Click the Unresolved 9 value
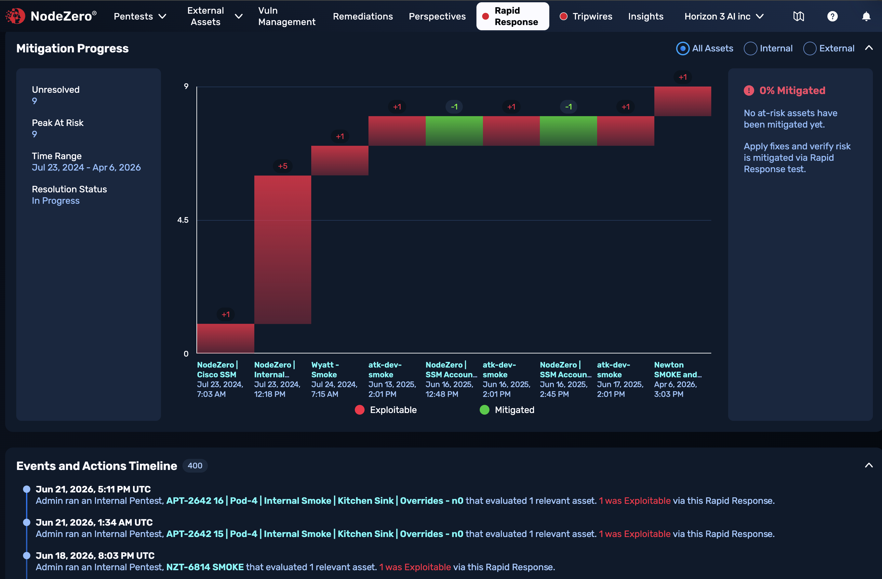This screenshot has width=882, height=579. click(x=34, y=101)
